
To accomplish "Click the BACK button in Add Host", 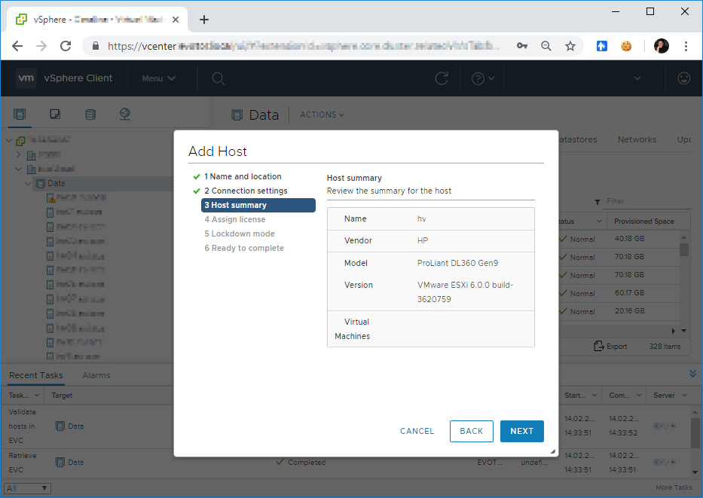I will pyautogui.click(x=471, y=431).
